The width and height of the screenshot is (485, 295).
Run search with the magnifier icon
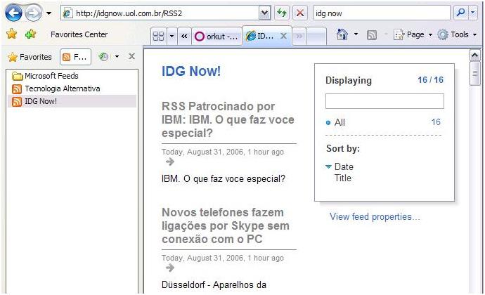click(x=461, y=13)
